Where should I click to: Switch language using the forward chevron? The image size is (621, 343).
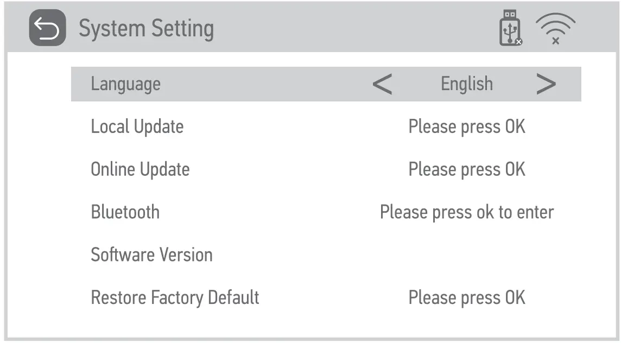click(547, 84)
